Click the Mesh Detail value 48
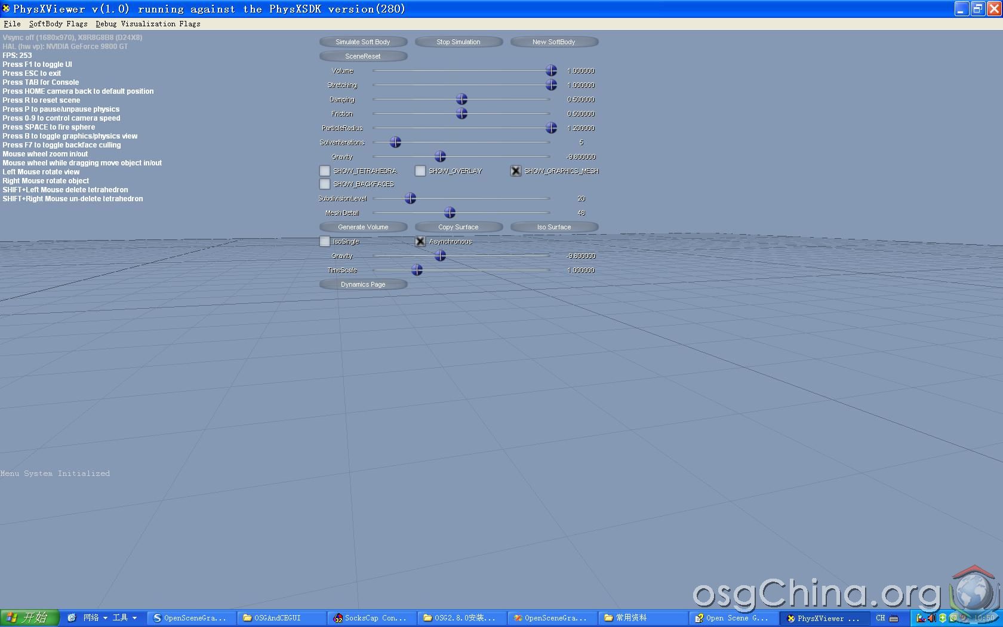The height and width of the screenshot is (627, 1003). pos(582,213)
